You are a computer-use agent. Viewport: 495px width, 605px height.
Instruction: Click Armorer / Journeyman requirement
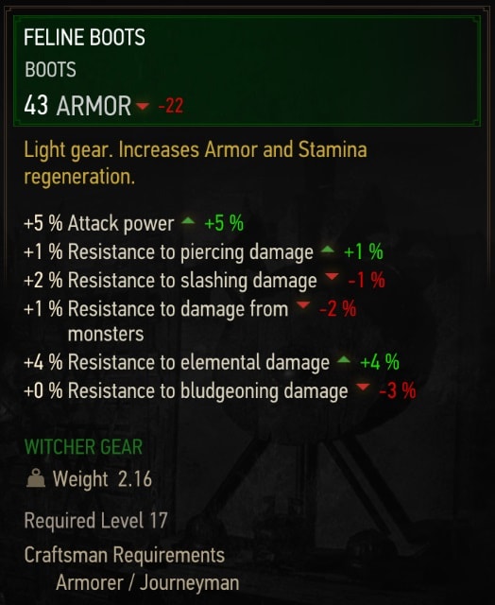(x=147, y=582)
